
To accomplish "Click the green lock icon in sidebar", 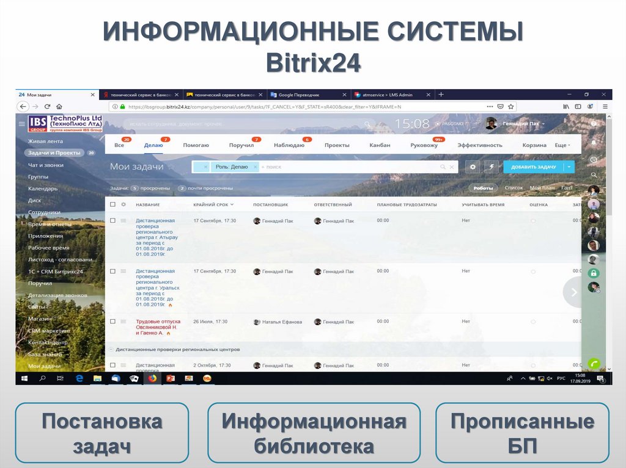I will (x=594, y=273).
